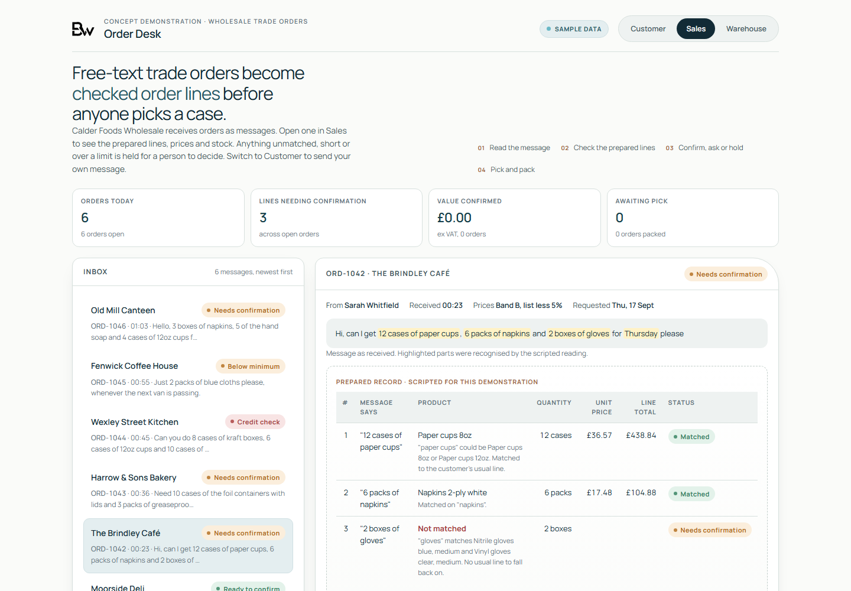Click the Awaiting Pick summary card

coord(693,217)
